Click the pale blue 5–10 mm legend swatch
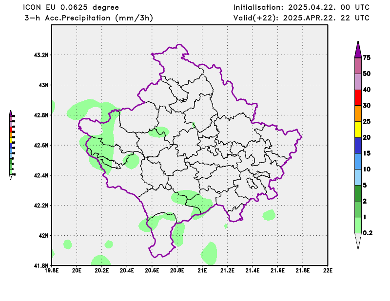 (x=358, y=177)
